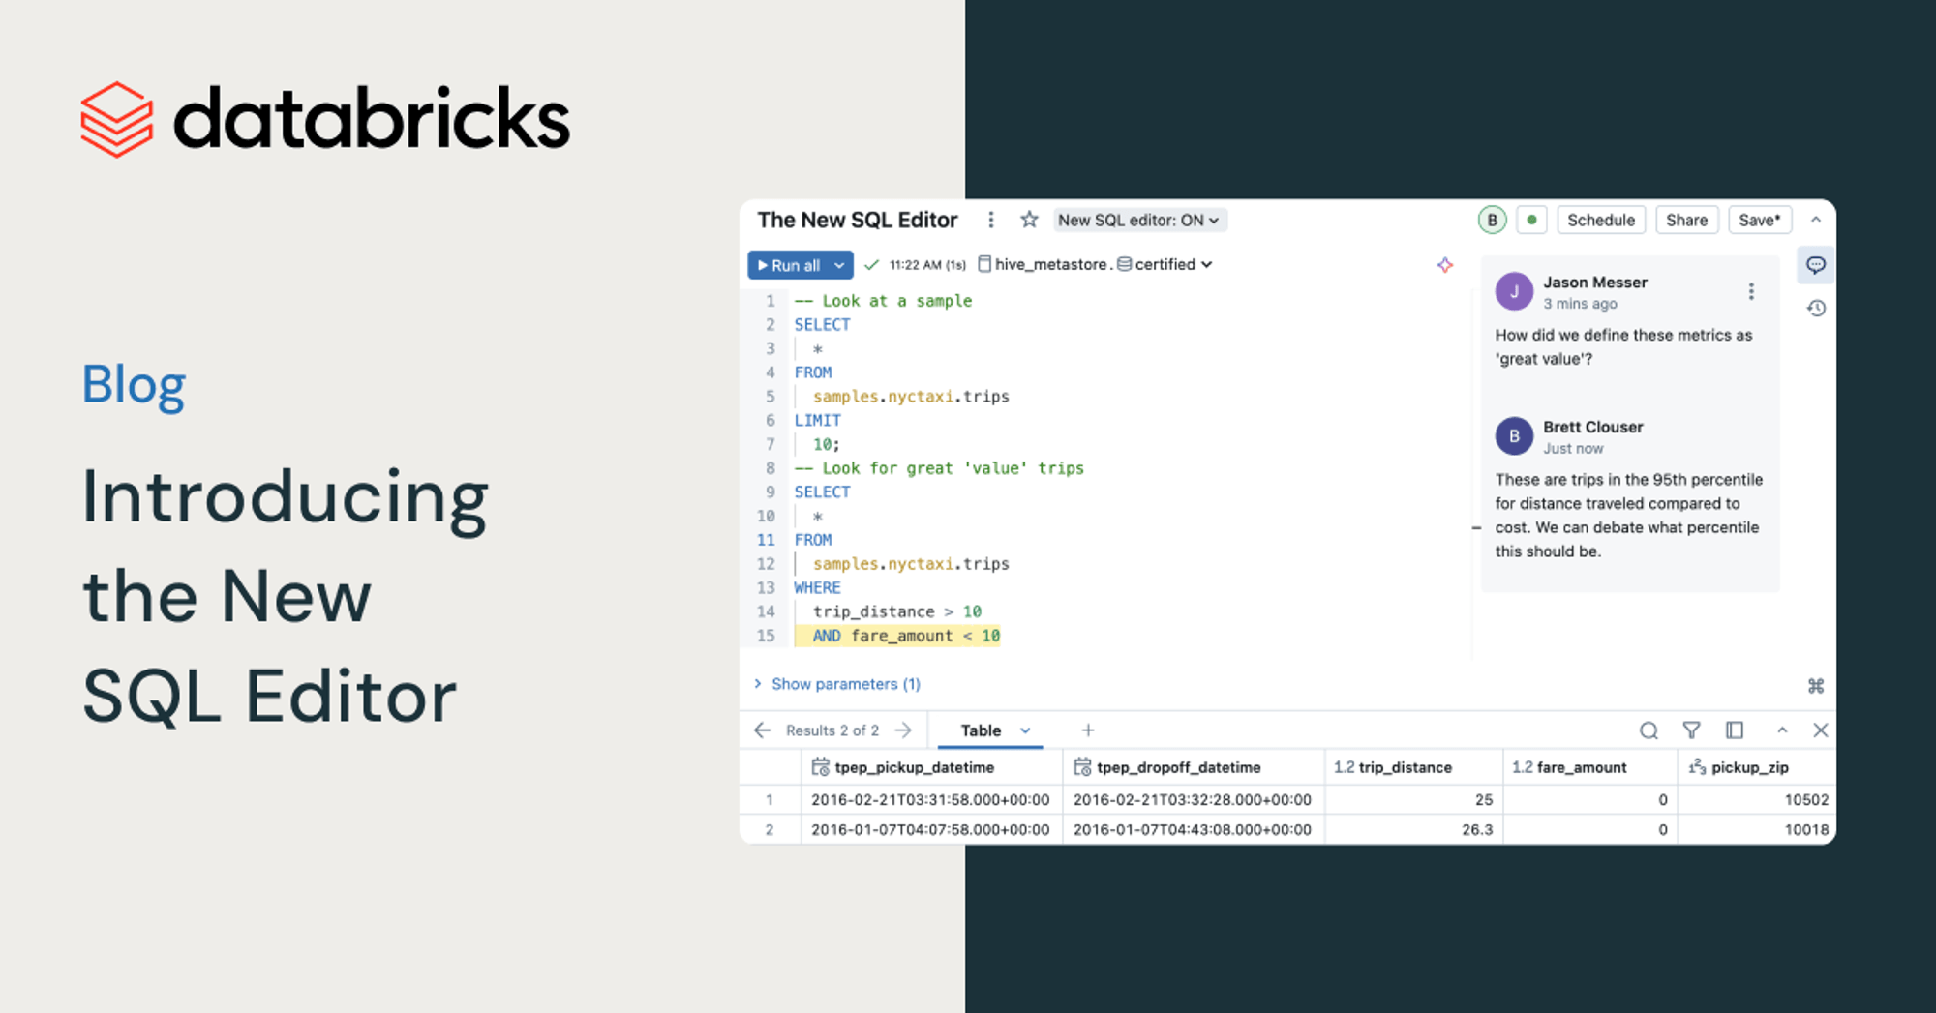Go to previous result with left arrow
The height and width of the screenshot is (1013, 1936).
(x=763, y=730)
